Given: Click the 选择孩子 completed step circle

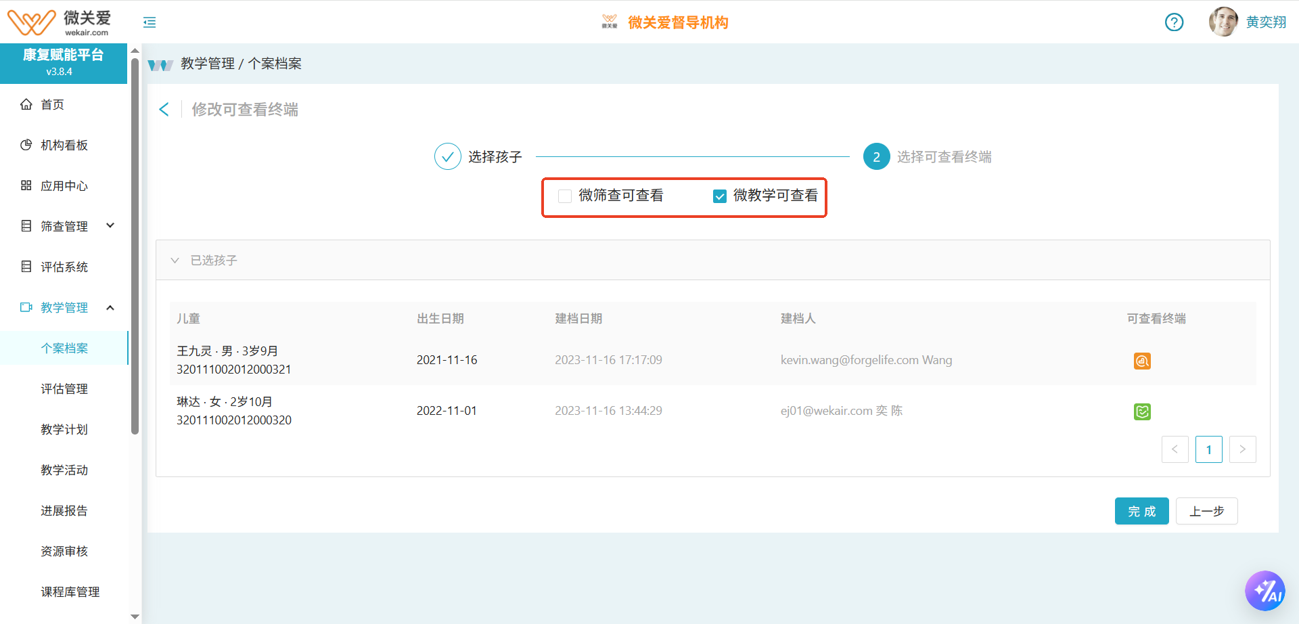Looking at the screenshot, I should click(x=447, y=156).
